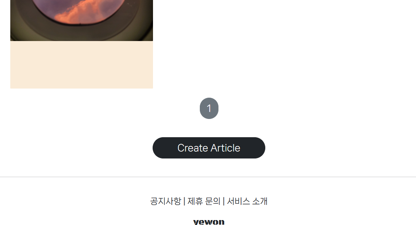The width and height of the screenshot is (416, 225).
Task: Click the yewon brand wordmark
Action: tap(209, 222)
